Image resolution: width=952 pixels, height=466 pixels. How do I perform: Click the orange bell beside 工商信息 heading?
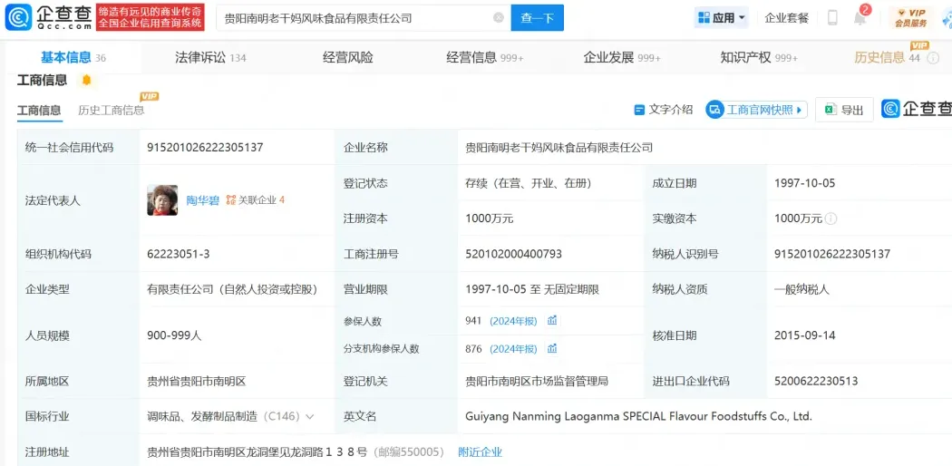[x=87, y=80]
